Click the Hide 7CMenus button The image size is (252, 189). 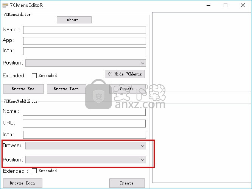click(x=125, y=74)
